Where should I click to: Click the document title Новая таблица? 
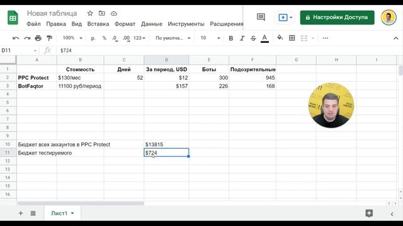(52, 13)
